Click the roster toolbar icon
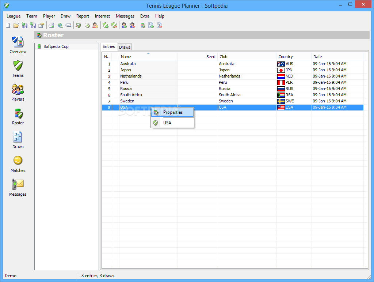 [143, 25]
